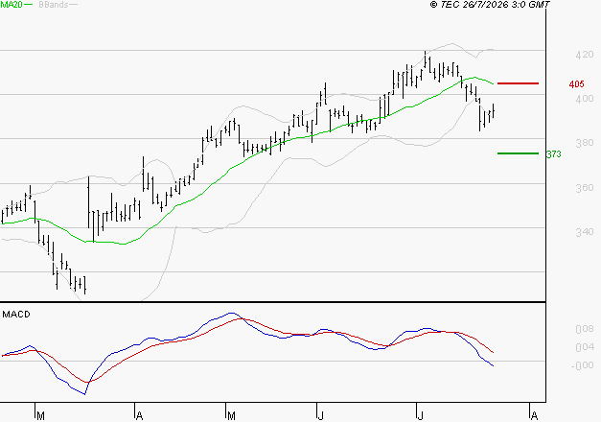Viewport: 601px width, 422px height.
Task: Click the first A month marker
Action: pos(140,415)
